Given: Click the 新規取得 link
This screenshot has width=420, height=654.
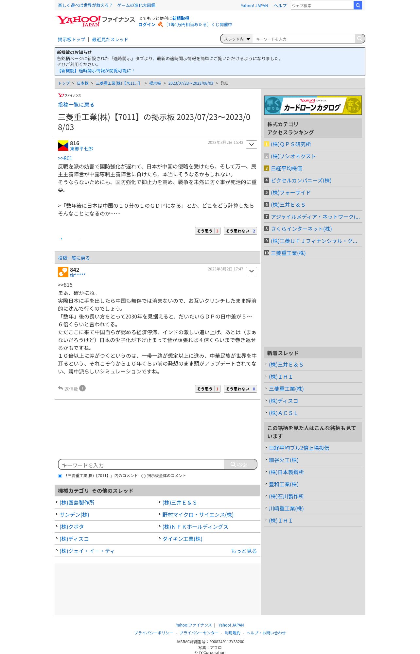Looking at the screenshot, I should coord(181,18).
